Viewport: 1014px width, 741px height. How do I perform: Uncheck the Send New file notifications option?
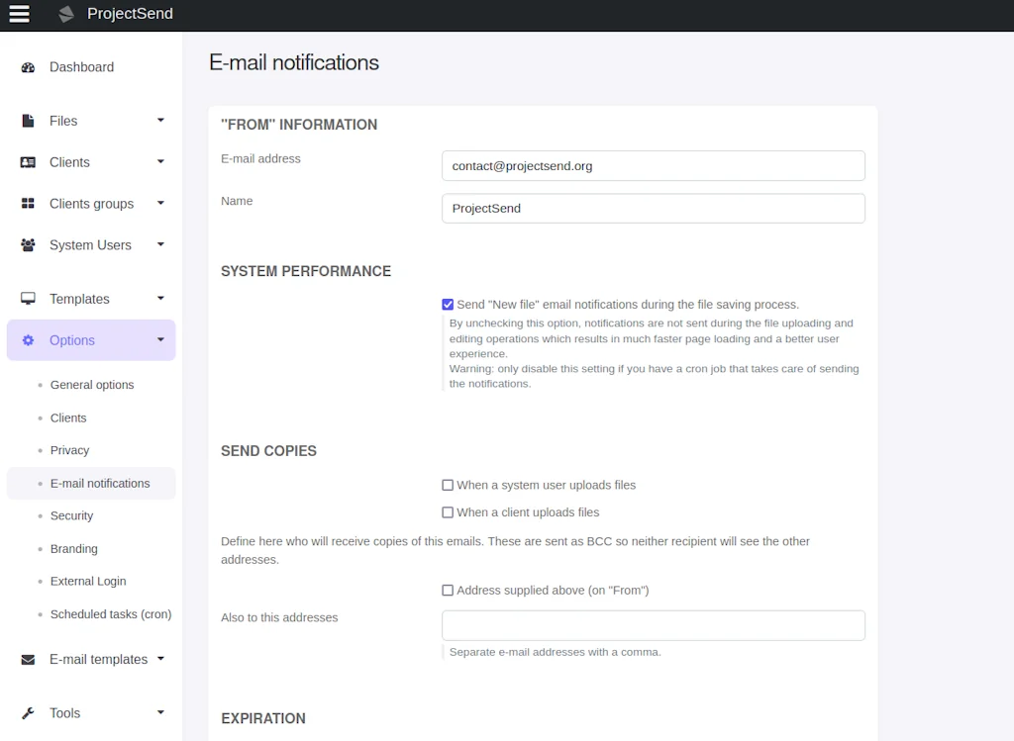pos(448,304)
